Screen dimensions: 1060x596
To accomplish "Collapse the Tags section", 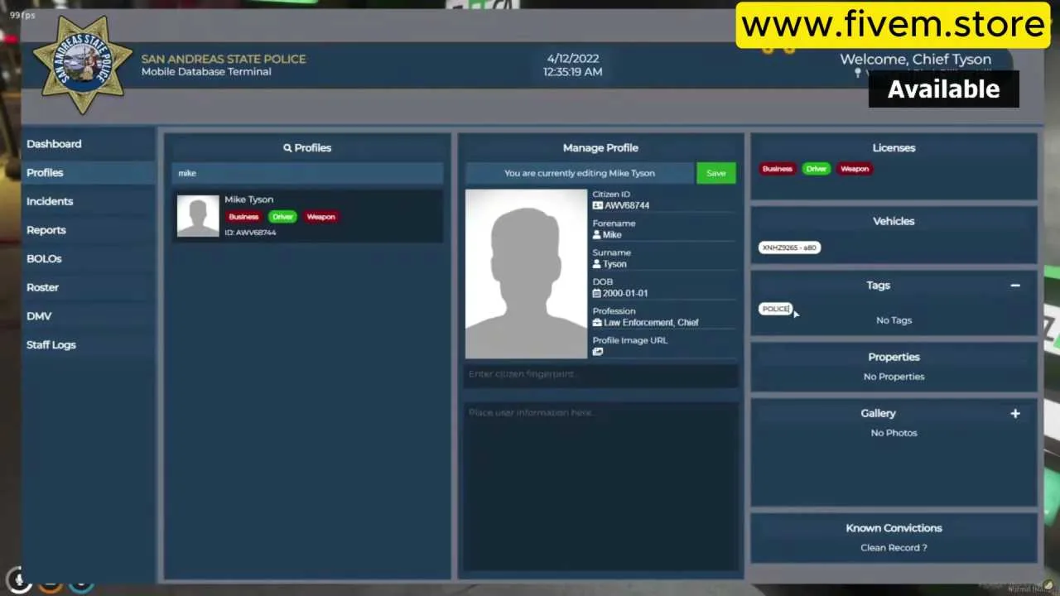I will 1015,286.
